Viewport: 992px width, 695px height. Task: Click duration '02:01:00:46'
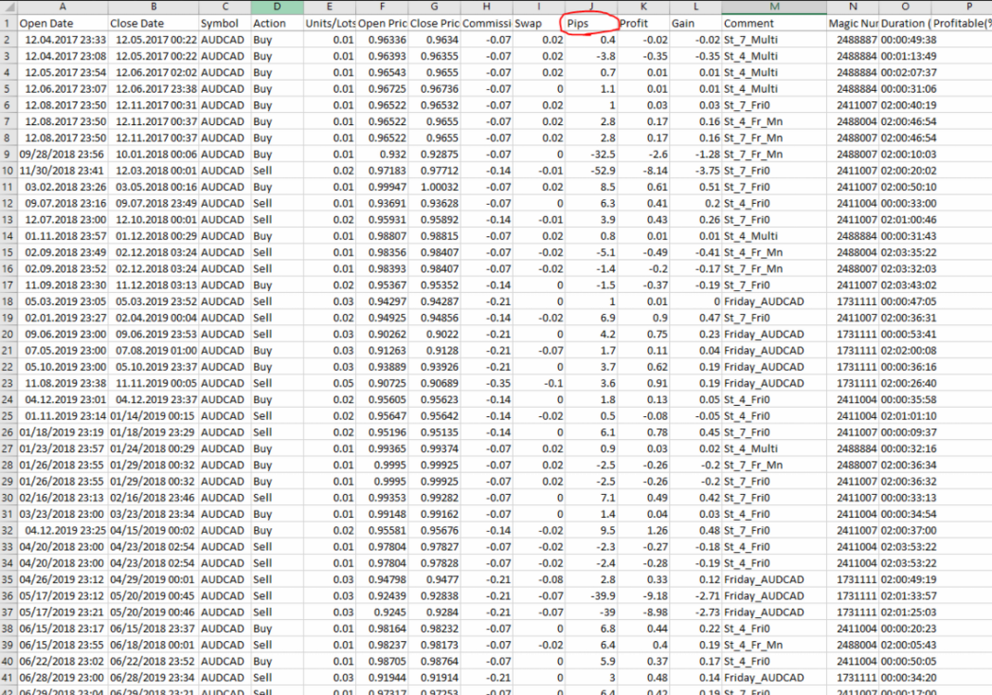tap(909, 220)
